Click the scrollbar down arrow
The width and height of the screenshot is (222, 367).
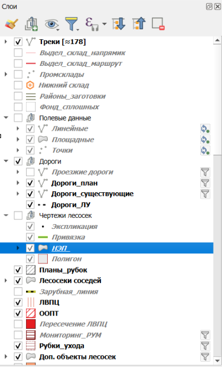[x=217, y=361]
